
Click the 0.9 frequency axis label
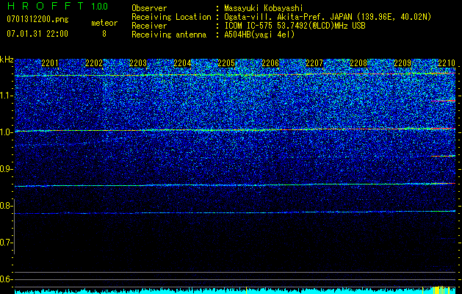[x=7, y=169]
